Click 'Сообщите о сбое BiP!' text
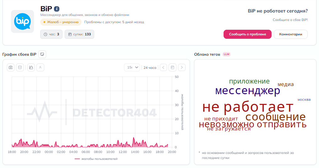Screen dimensions: 319x168 click(290, 20)
